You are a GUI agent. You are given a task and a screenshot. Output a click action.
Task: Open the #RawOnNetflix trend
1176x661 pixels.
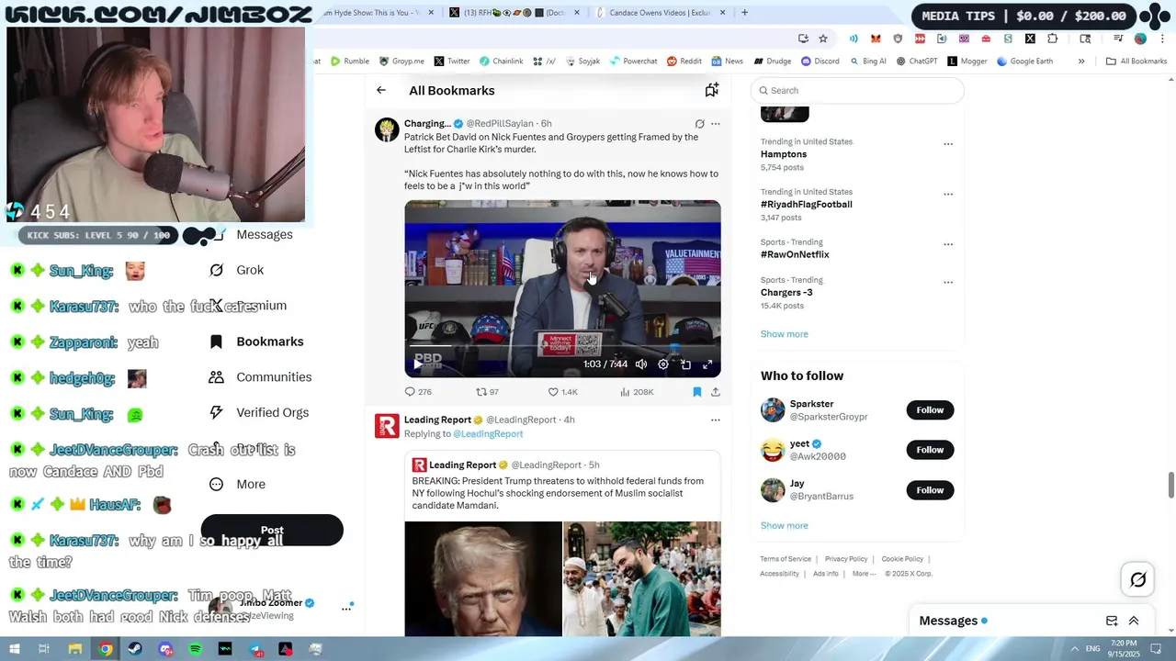795,254
